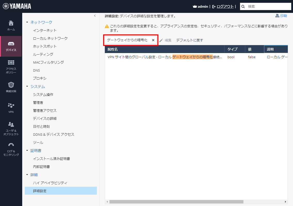Open the DNS settings page
The width and height of the screenshot is (293, 206).
pos(36,70)
